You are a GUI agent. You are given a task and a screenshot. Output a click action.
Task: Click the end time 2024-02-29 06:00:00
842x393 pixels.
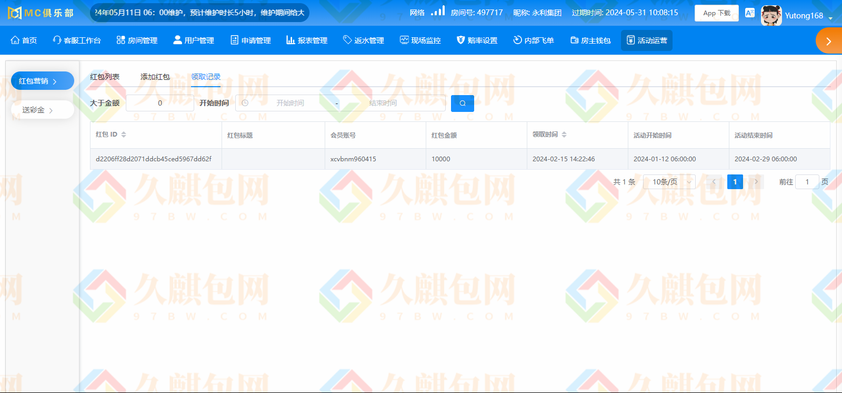pyautogui.click(x=766, y=159)
